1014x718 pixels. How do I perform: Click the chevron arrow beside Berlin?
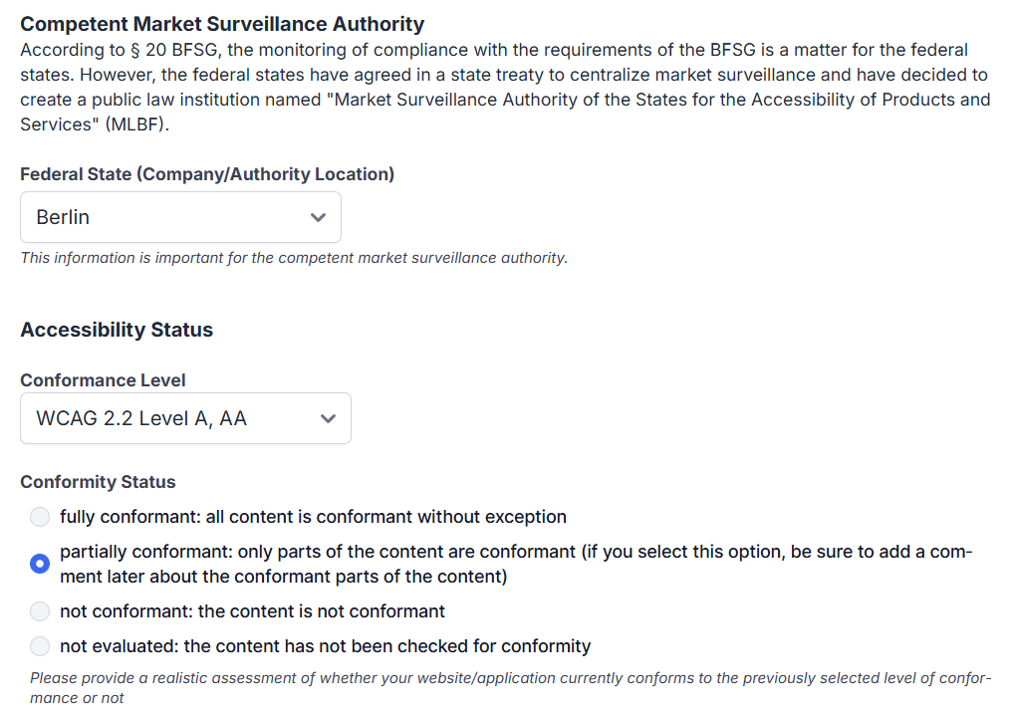pos(319,217)
